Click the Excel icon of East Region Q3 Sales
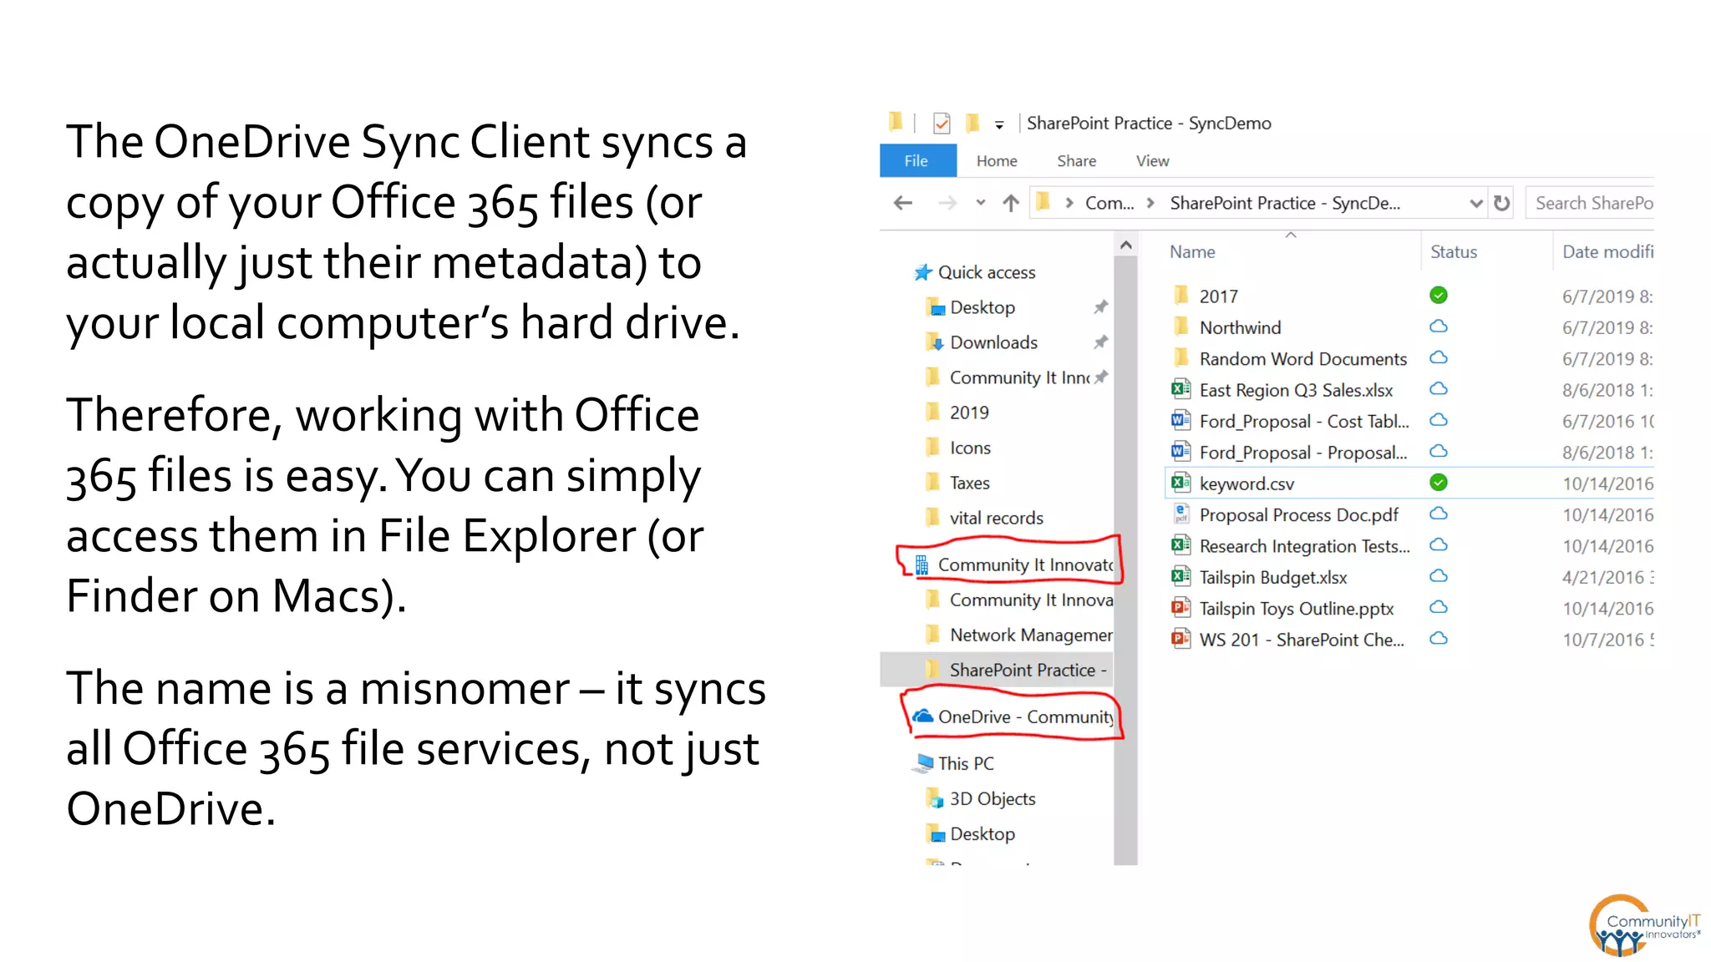 1180,389
